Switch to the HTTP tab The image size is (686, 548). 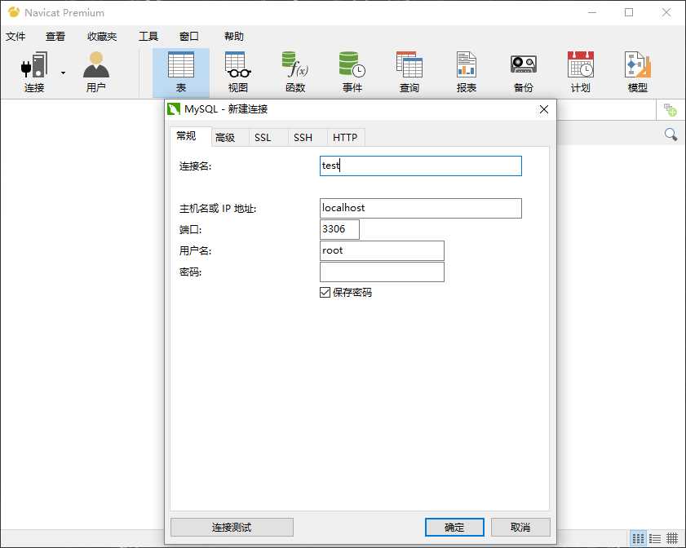345,137
